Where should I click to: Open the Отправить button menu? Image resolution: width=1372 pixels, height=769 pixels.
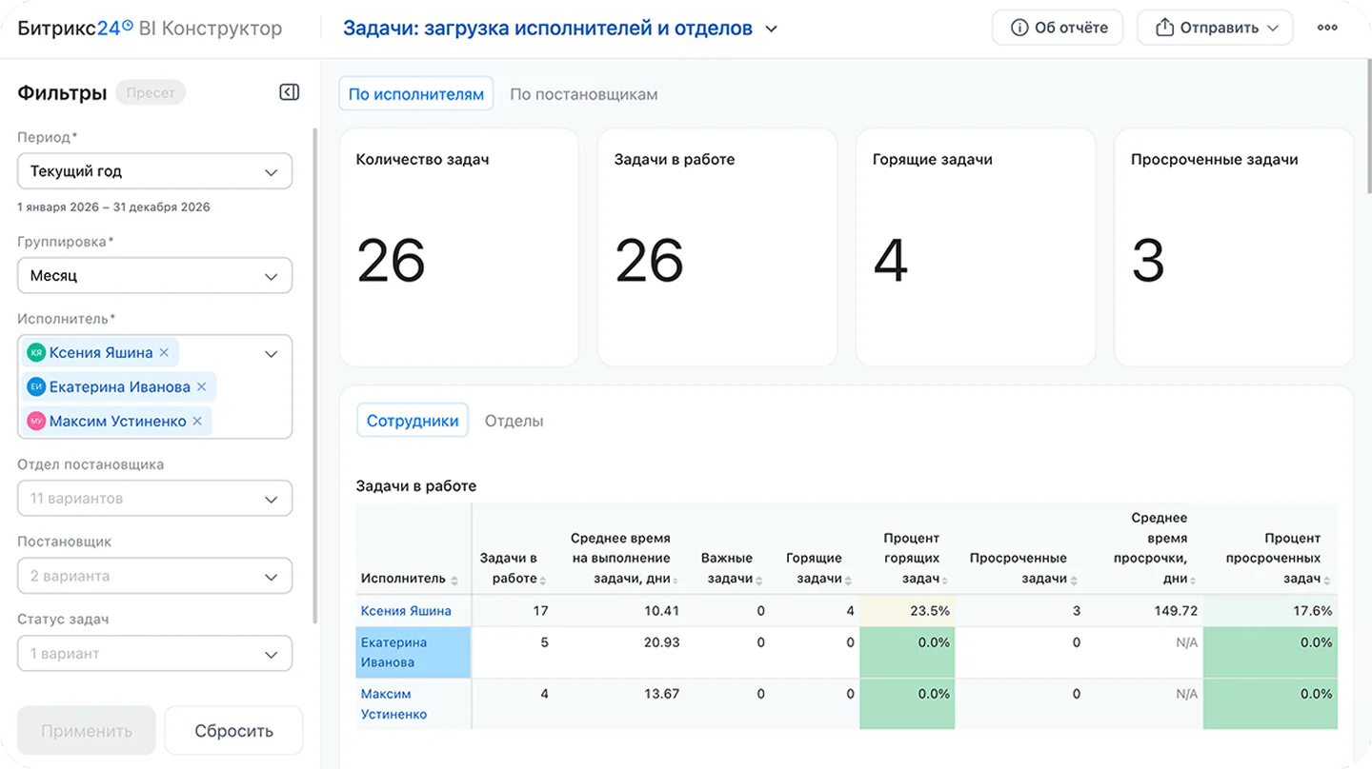point(1215,28)
